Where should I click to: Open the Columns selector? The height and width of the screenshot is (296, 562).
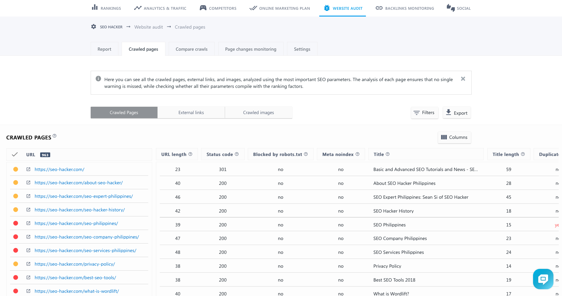point(454,137)
